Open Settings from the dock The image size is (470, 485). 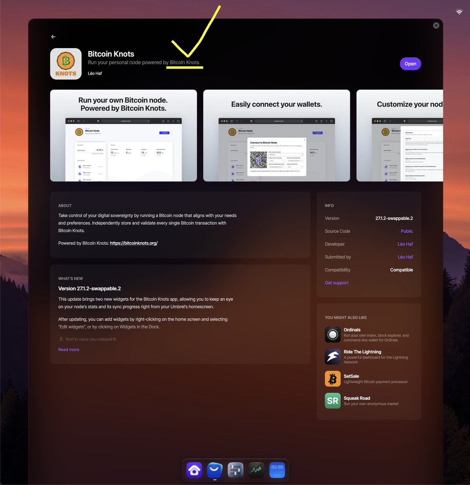[236, 470]
